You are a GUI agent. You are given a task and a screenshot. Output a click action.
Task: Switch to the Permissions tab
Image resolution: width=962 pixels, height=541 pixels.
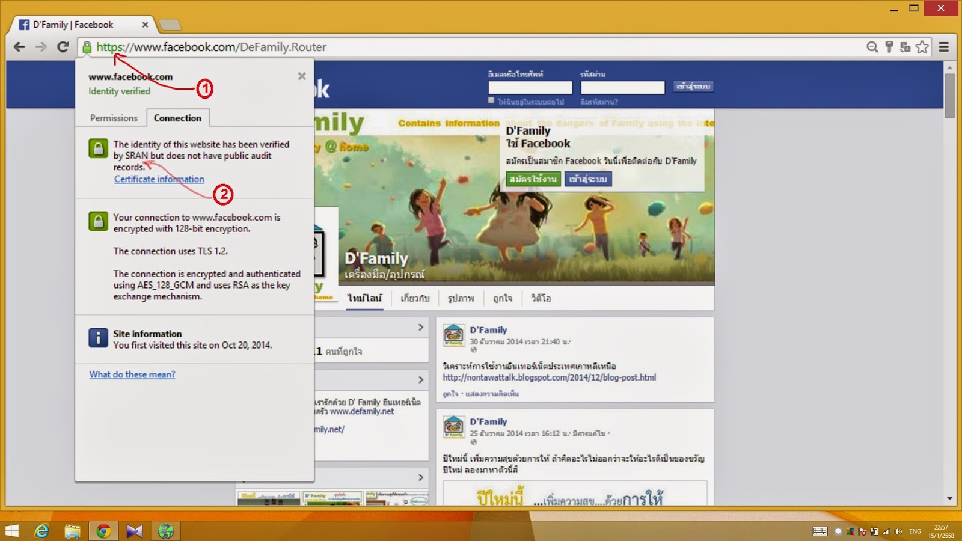tap(114, 118)
